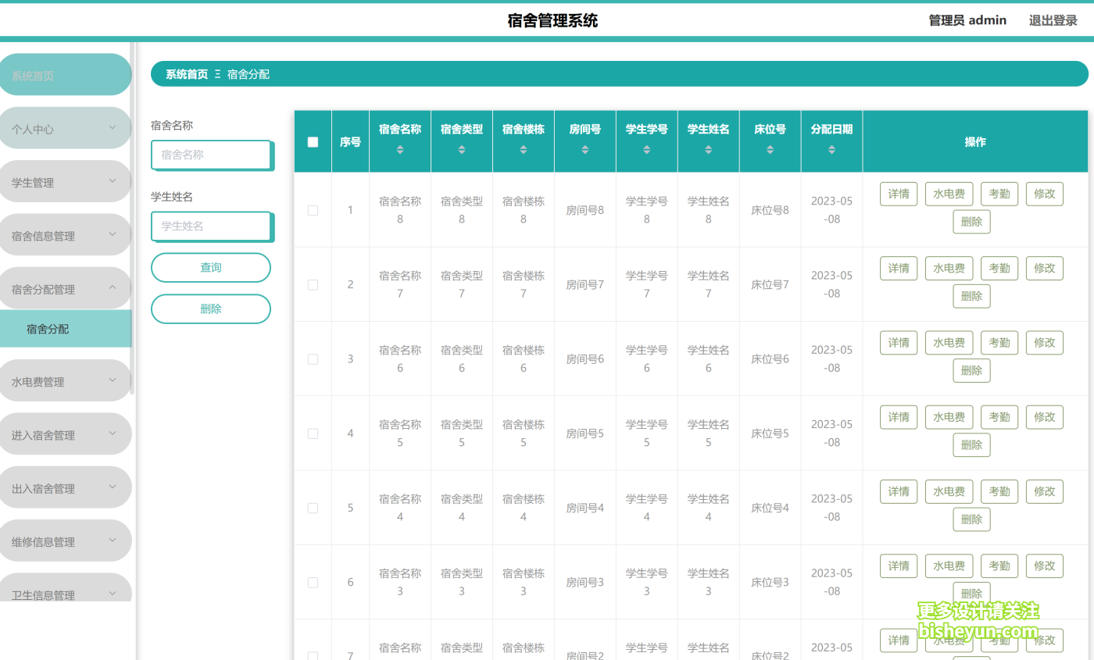
Task: Sort the table by 分配日期 column
Action: tap(831, 149)
